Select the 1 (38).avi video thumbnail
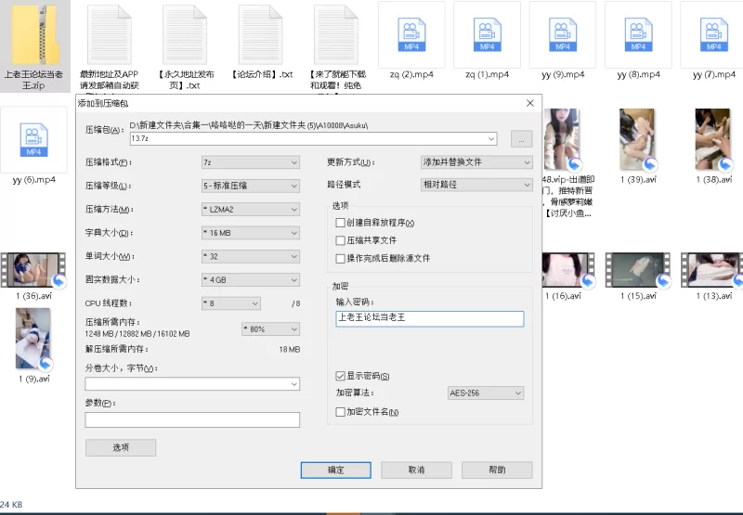Viewport: 743px width, 515px height. 713,139
